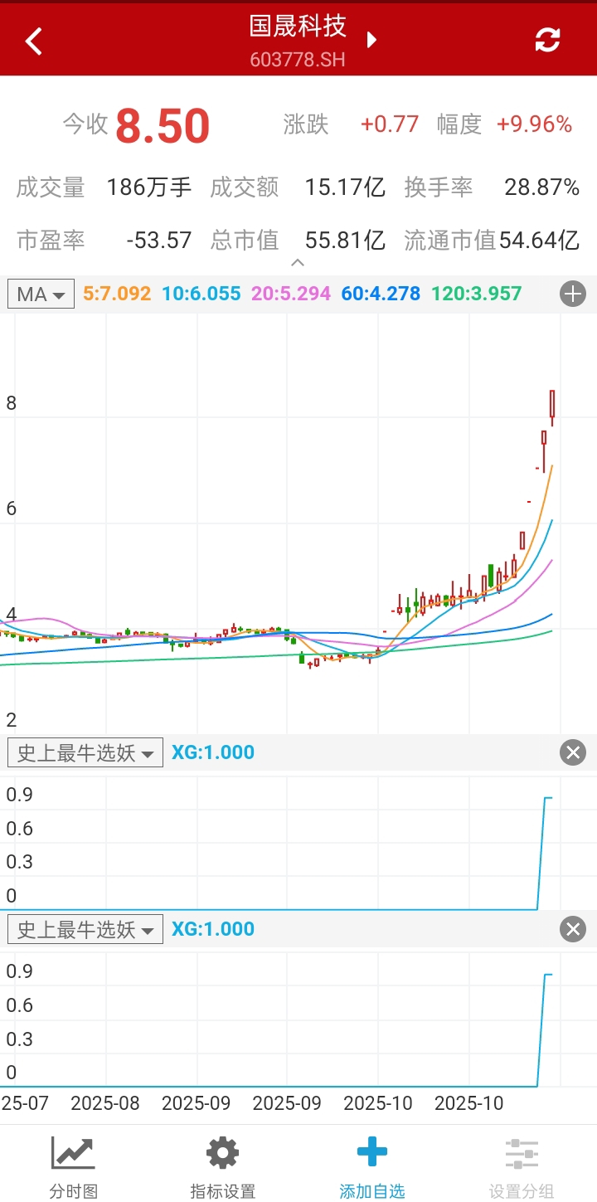Tap circulating market cap 54.64亿
Screen dimensions: 597x1202
(x=538, y=241)
